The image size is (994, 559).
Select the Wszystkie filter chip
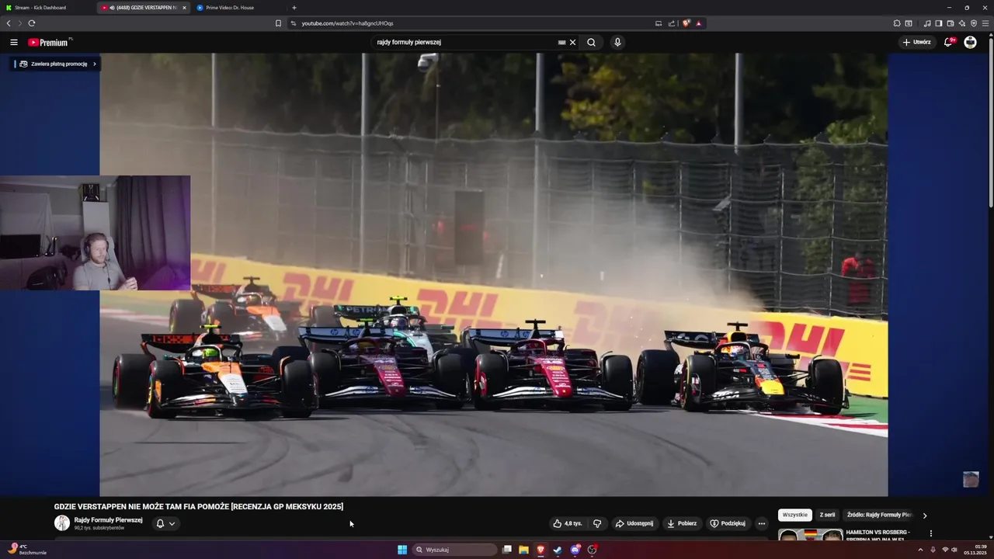(795, 515)
